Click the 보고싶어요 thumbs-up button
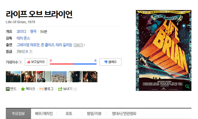The width and height of the screenshot is (198, 119). [x=36, y=62]
